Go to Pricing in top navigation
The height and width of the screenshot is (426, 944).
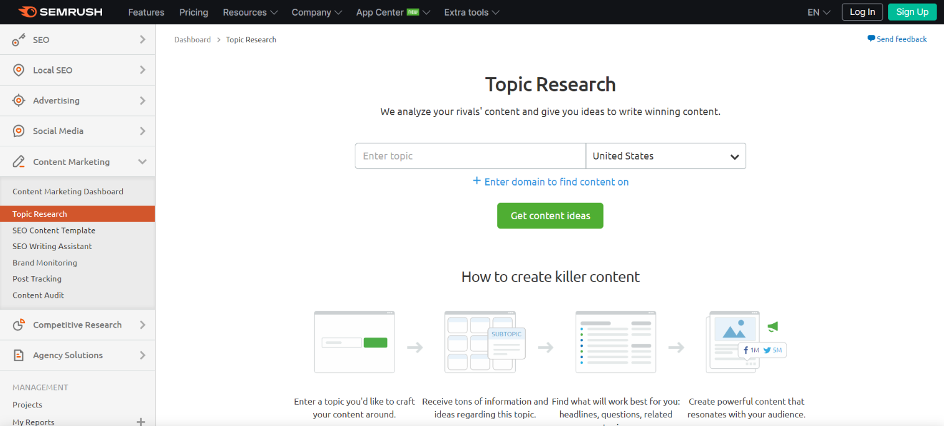194,12
